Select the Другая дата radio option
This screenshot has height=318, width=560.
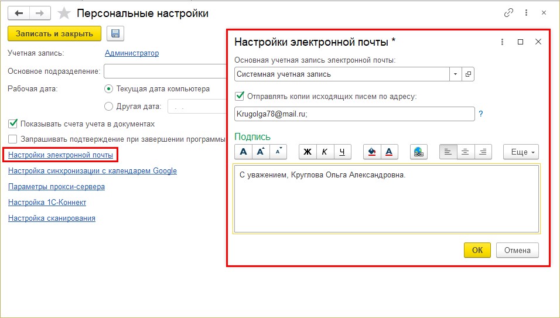coord(108,107)
